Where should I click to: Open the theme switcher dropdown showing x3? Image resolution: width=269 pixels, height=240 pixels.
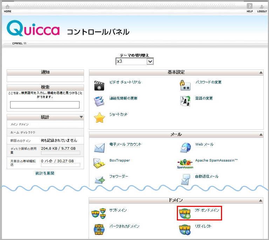[135, 61]
